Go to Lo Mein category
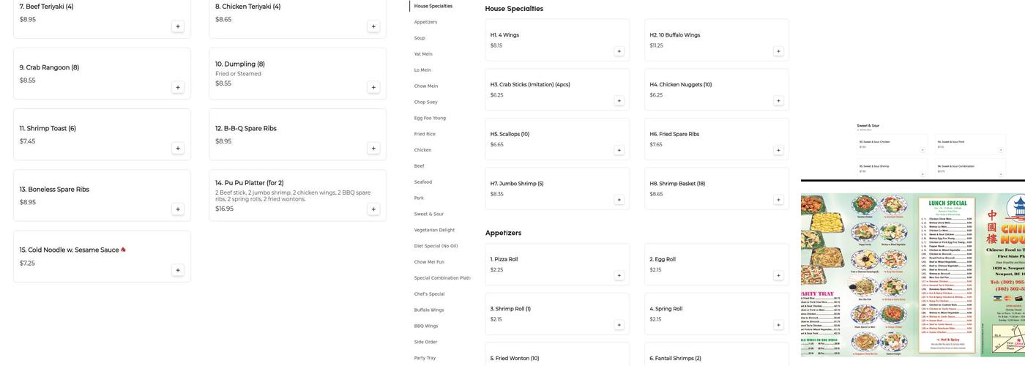1025x366 pixels. coord(422,70)
